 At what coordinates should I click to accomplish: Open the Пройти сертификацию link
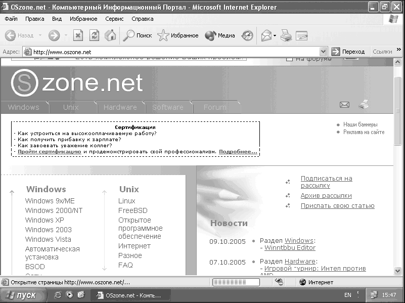(50, 152)
